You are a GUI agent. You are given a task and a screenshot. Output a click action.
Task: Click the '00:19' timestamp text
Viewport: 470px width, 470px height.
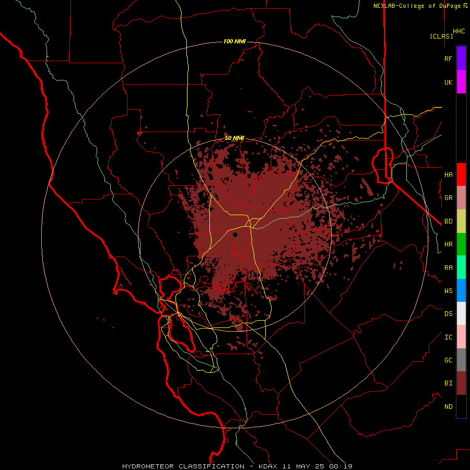click(x=341, y=466)
